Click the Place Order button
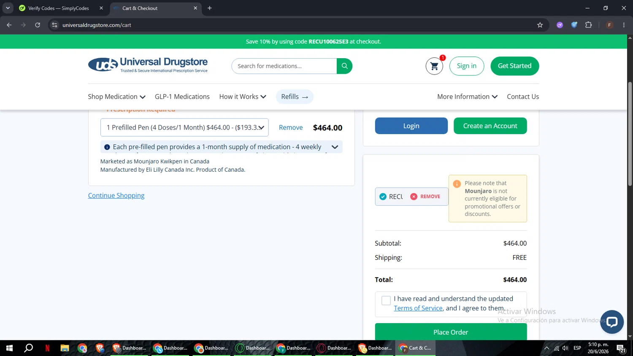 pos(451,332)
